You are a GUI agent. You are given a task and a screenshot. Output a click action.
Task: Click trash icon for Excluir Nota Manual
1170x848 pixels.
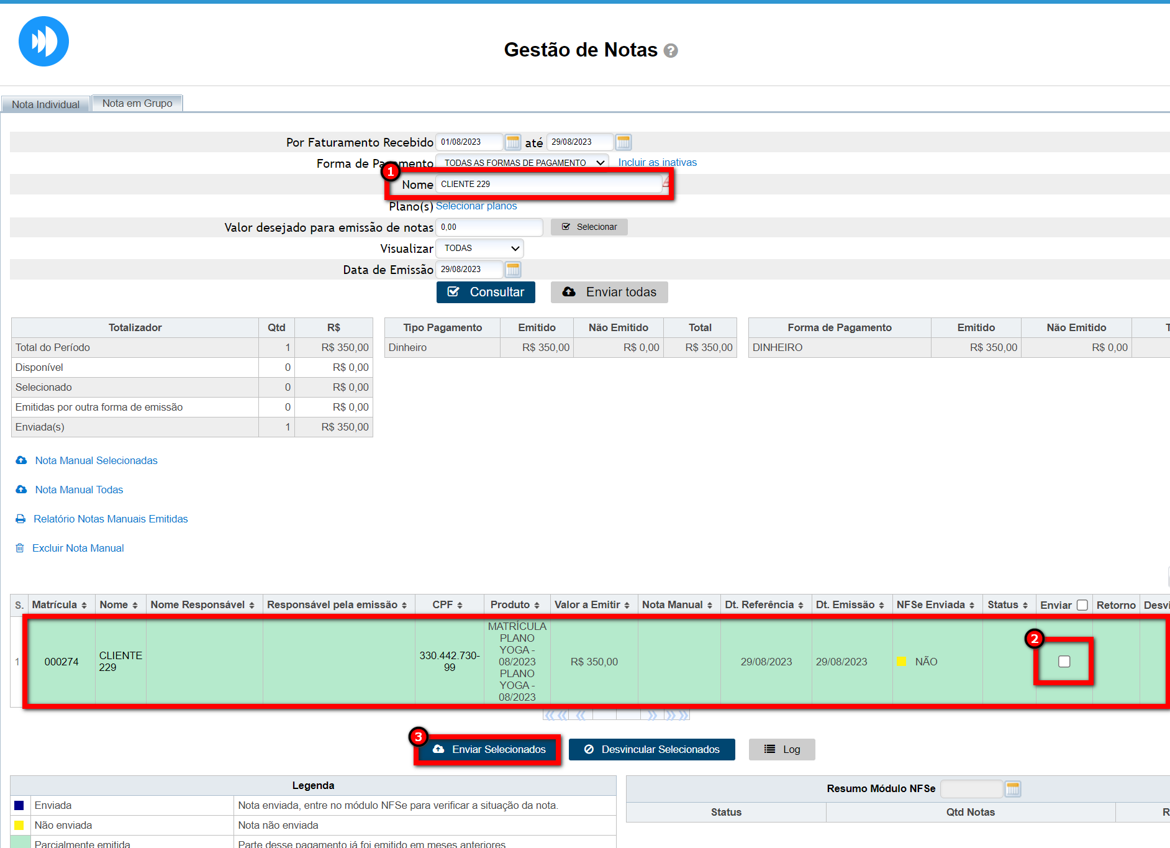coord(20,548)
